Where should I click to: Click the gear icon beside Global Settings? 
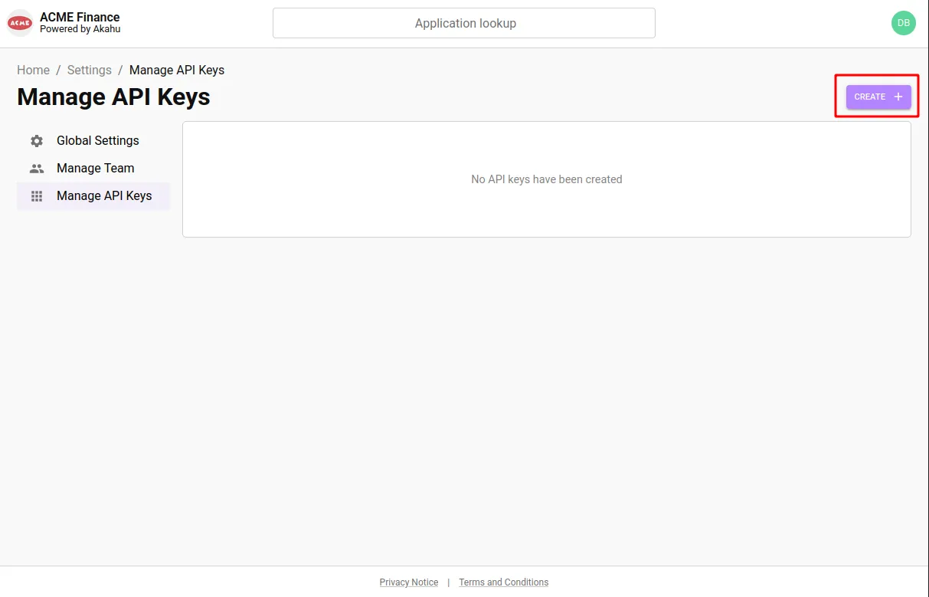(x=37, y=141)
